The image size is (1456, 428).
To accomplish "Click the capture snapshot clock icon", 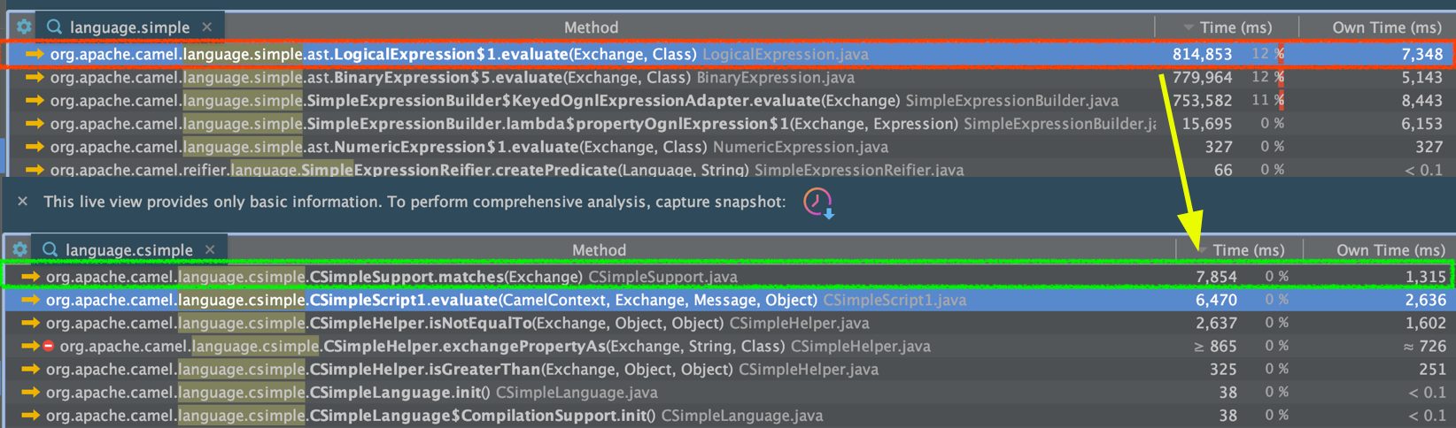I will pos(817,202).
